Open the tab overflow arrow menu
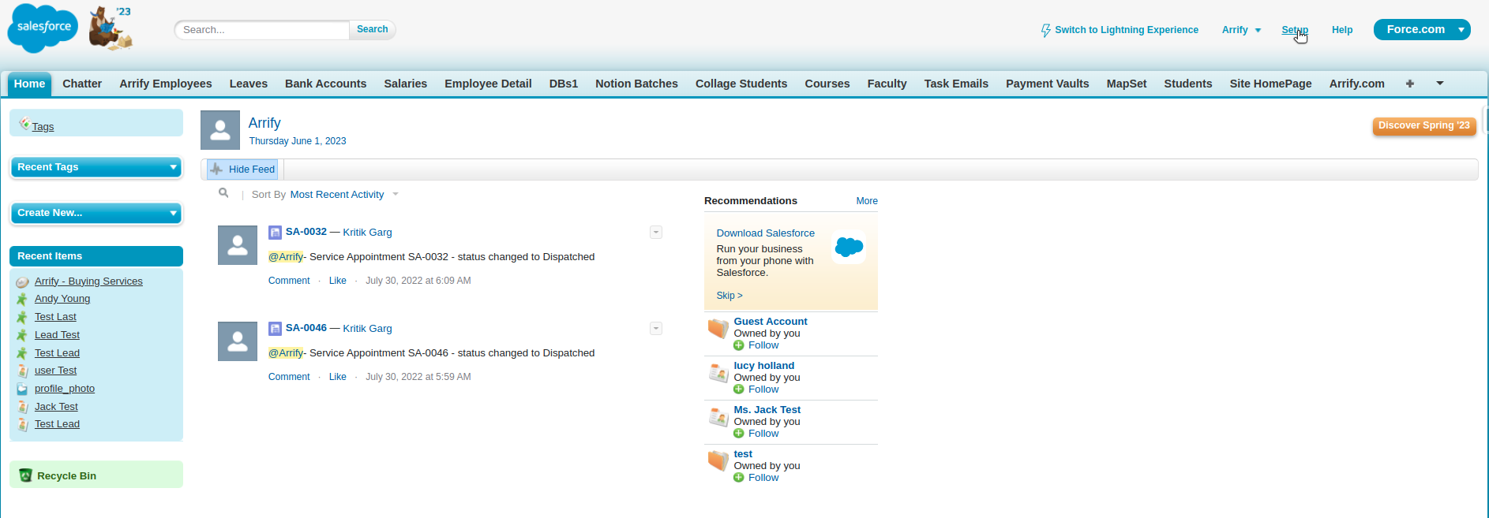Image resolution: width=1489 pixels, height=518 pixels. point(1440,83)
